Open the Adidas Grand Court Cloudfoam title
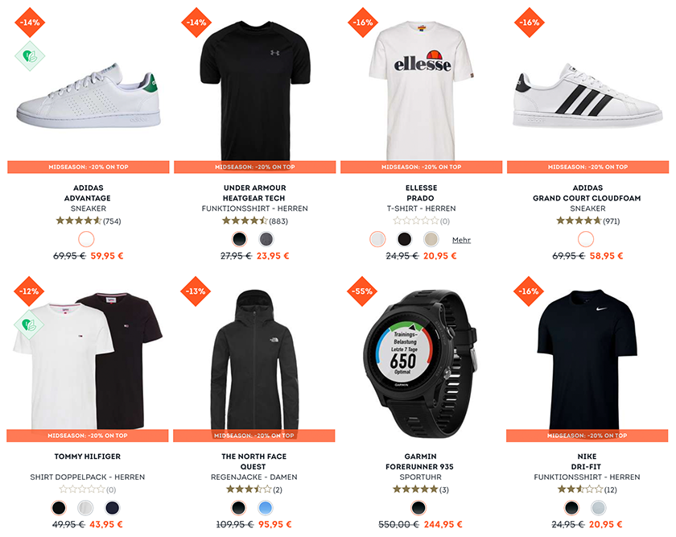 (x=587, y=192)
